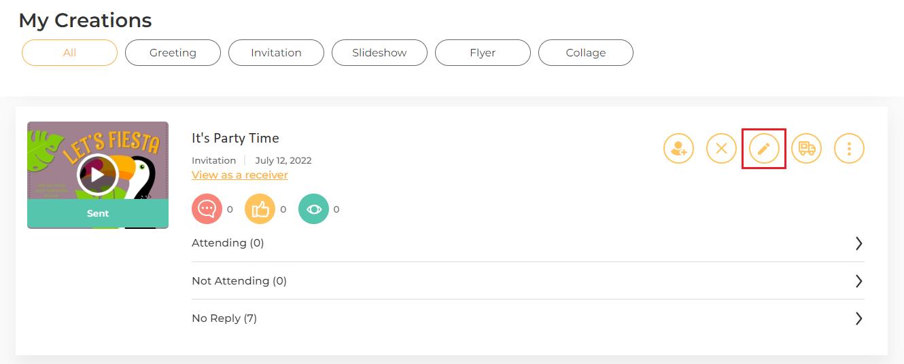The image size is (904, 364).
Task: Click the cancel X circle icon
Action: tap(721, 148)
